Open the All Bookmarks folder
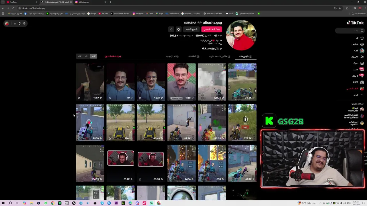Screen dimensions: 367x206 click(x=359, y=13)
